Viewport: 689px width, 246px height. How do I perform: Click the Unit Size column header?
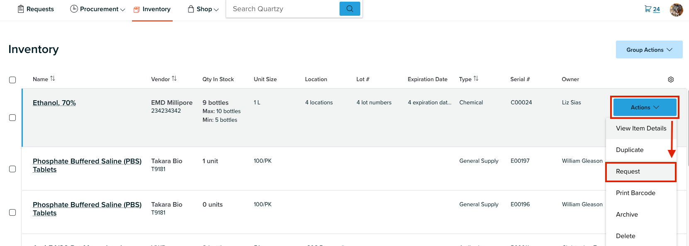click(265, 79)
